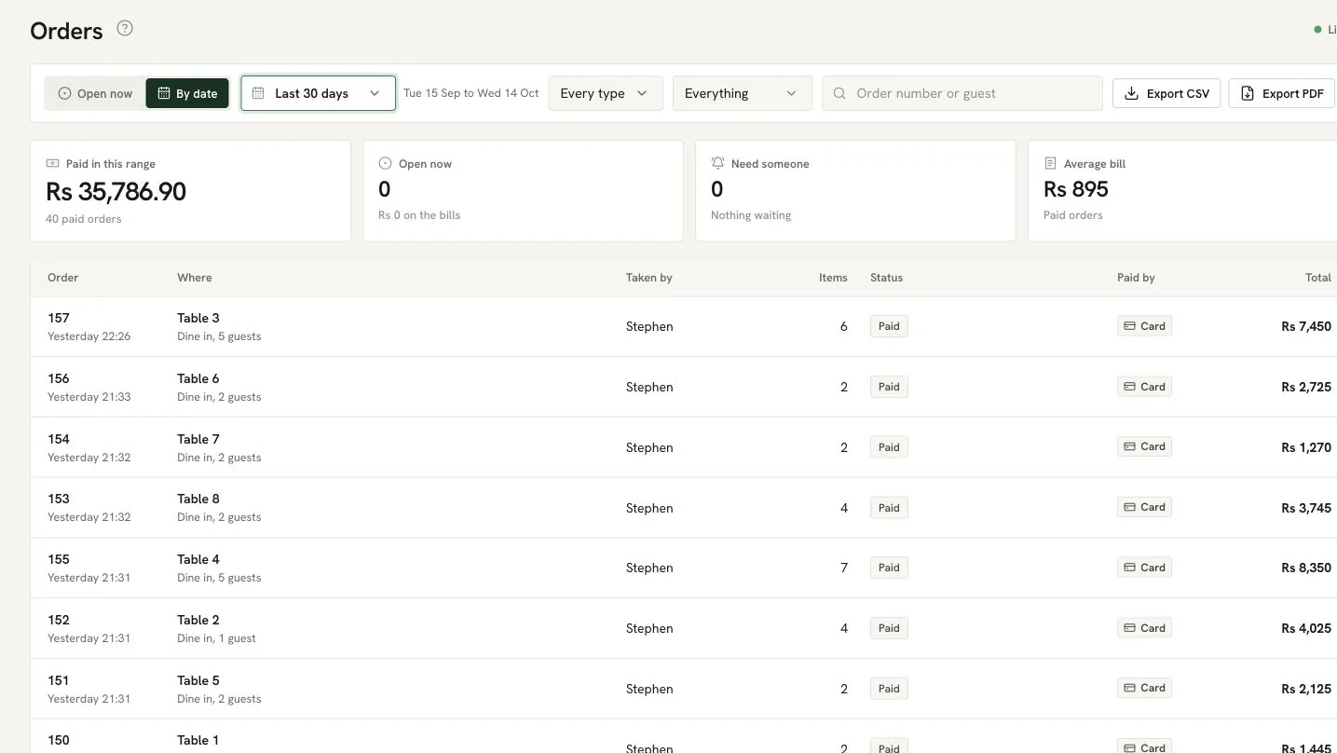
Task: Click Table 8 in order 153 row
Action: coord(198,499)
